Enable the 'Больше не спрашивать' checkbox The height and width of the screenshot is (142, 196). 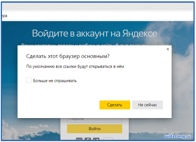tap(29, 80)
